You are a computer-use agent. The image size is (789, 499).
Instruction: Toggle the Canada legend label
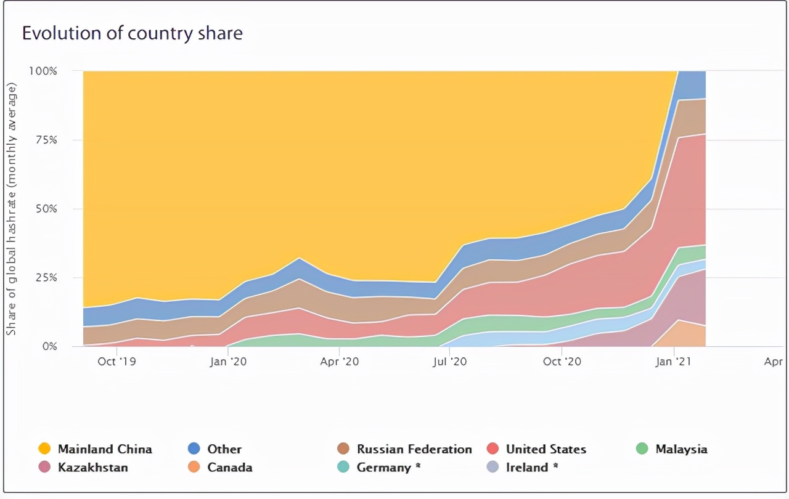tap(229, 468)
